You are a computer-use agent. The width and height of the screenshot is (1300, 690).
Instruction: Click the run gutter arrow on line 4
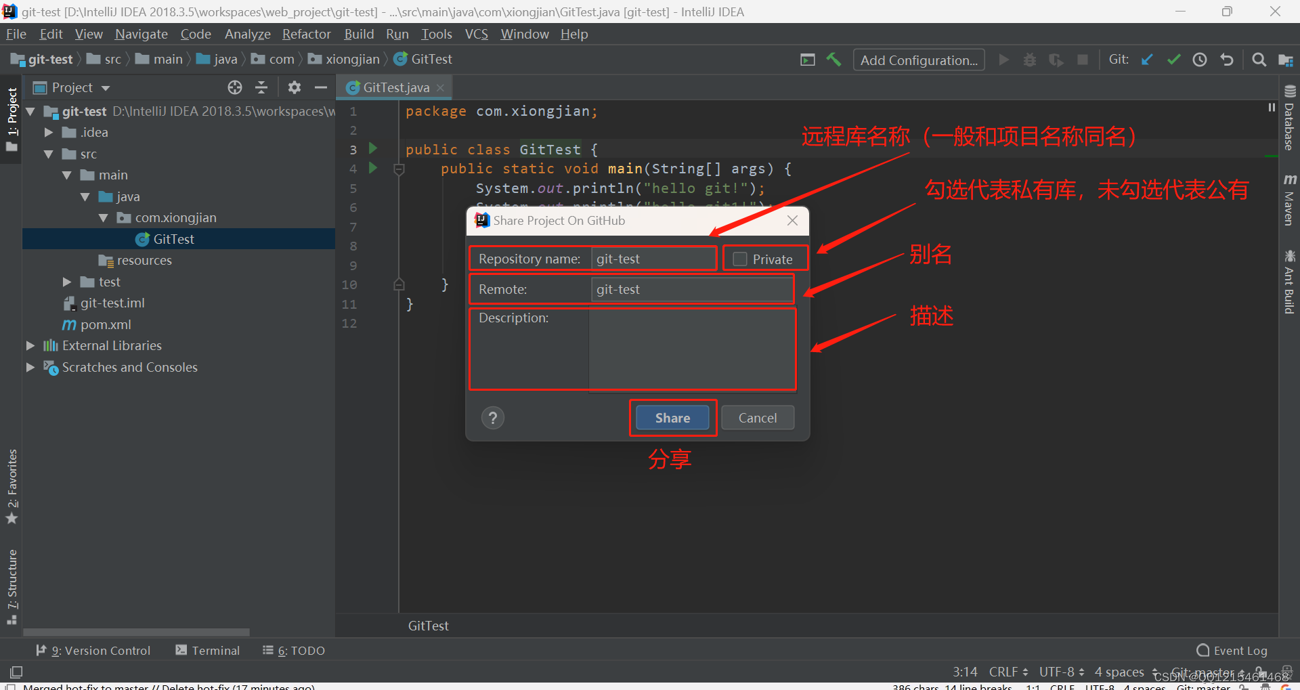372,167
